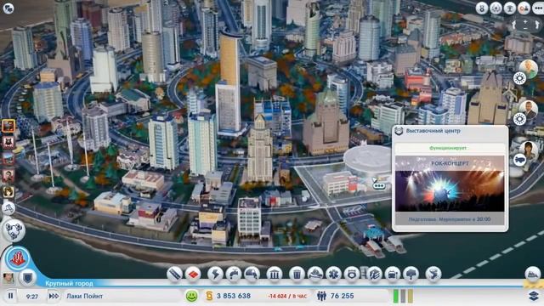
Task: Open the second round icon in top right row
Action: (496, 8)
